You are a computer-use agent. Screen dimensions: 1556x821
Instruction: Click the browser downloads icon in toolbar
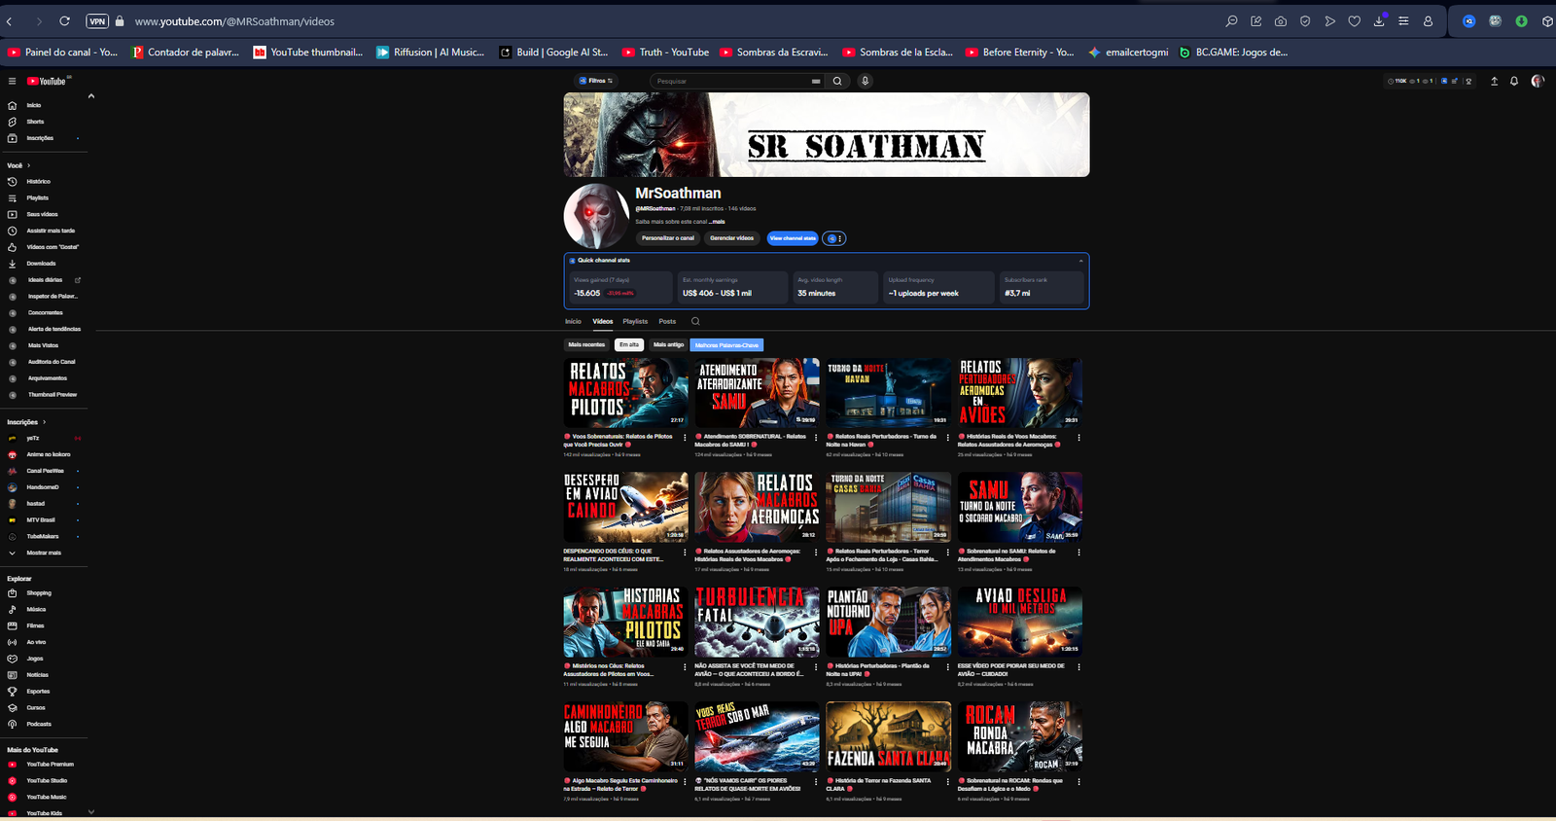point(1379,21)
